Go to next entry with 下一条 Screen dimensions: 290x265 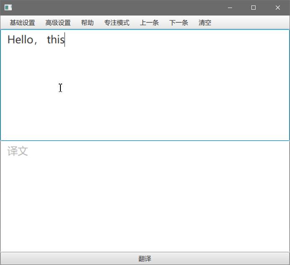tap(179, 23)
